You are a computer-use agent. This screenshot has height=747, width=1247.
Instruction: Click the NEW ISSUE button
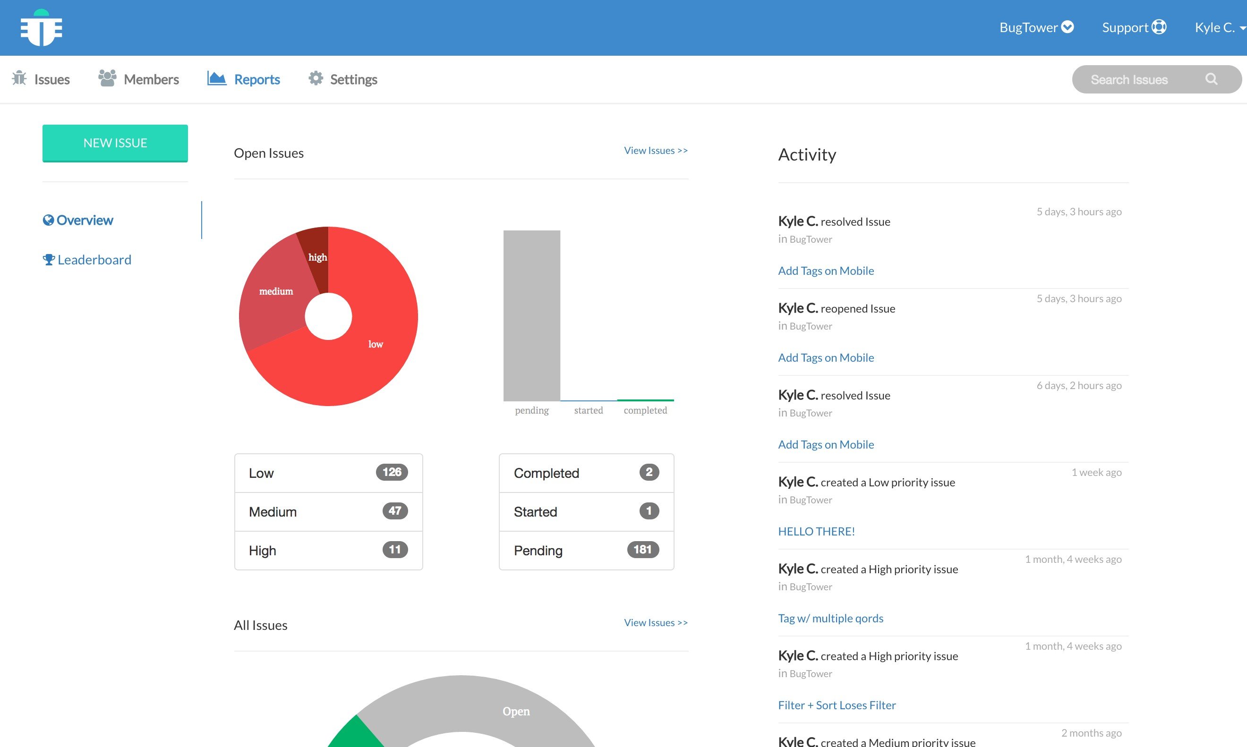point(115,143)
